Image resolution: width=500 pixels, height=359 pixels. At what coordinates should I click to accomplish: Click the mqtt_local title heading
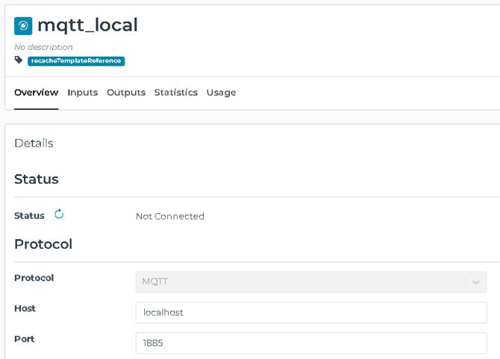(x=88, y=25)
